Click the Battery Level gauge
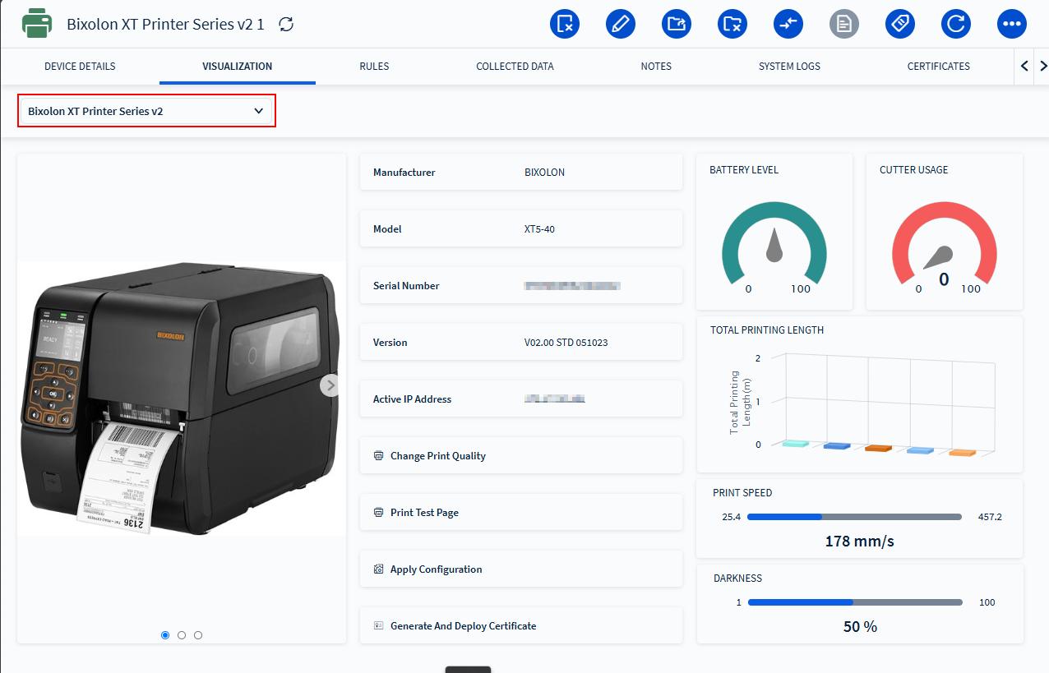The image size is (1049, 673). [774, 245]
